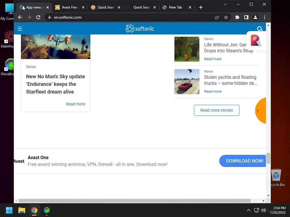290x217 pixels.
Task: Open the Chrome profile avatar icon
Action: [x=255, y=17]
